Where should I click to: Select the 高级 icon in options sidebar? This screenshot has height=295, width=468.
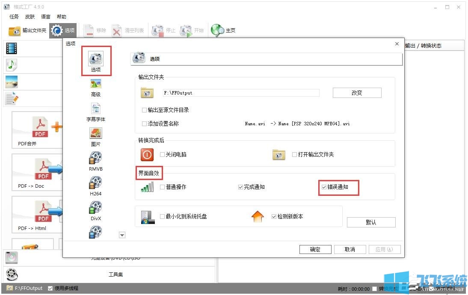tap(95, 84)
